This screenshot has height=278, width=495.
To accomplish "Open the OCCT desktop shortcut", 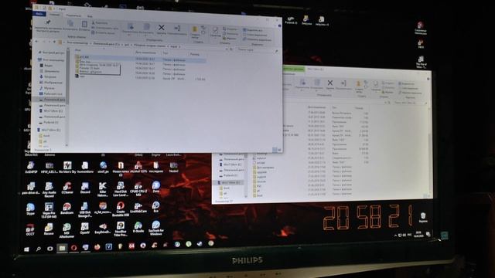I will 30,229.
